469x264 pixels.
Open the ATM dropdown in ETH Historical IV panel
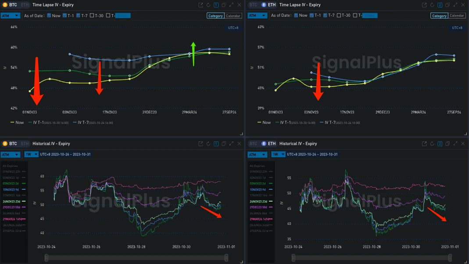click(257, 155)
